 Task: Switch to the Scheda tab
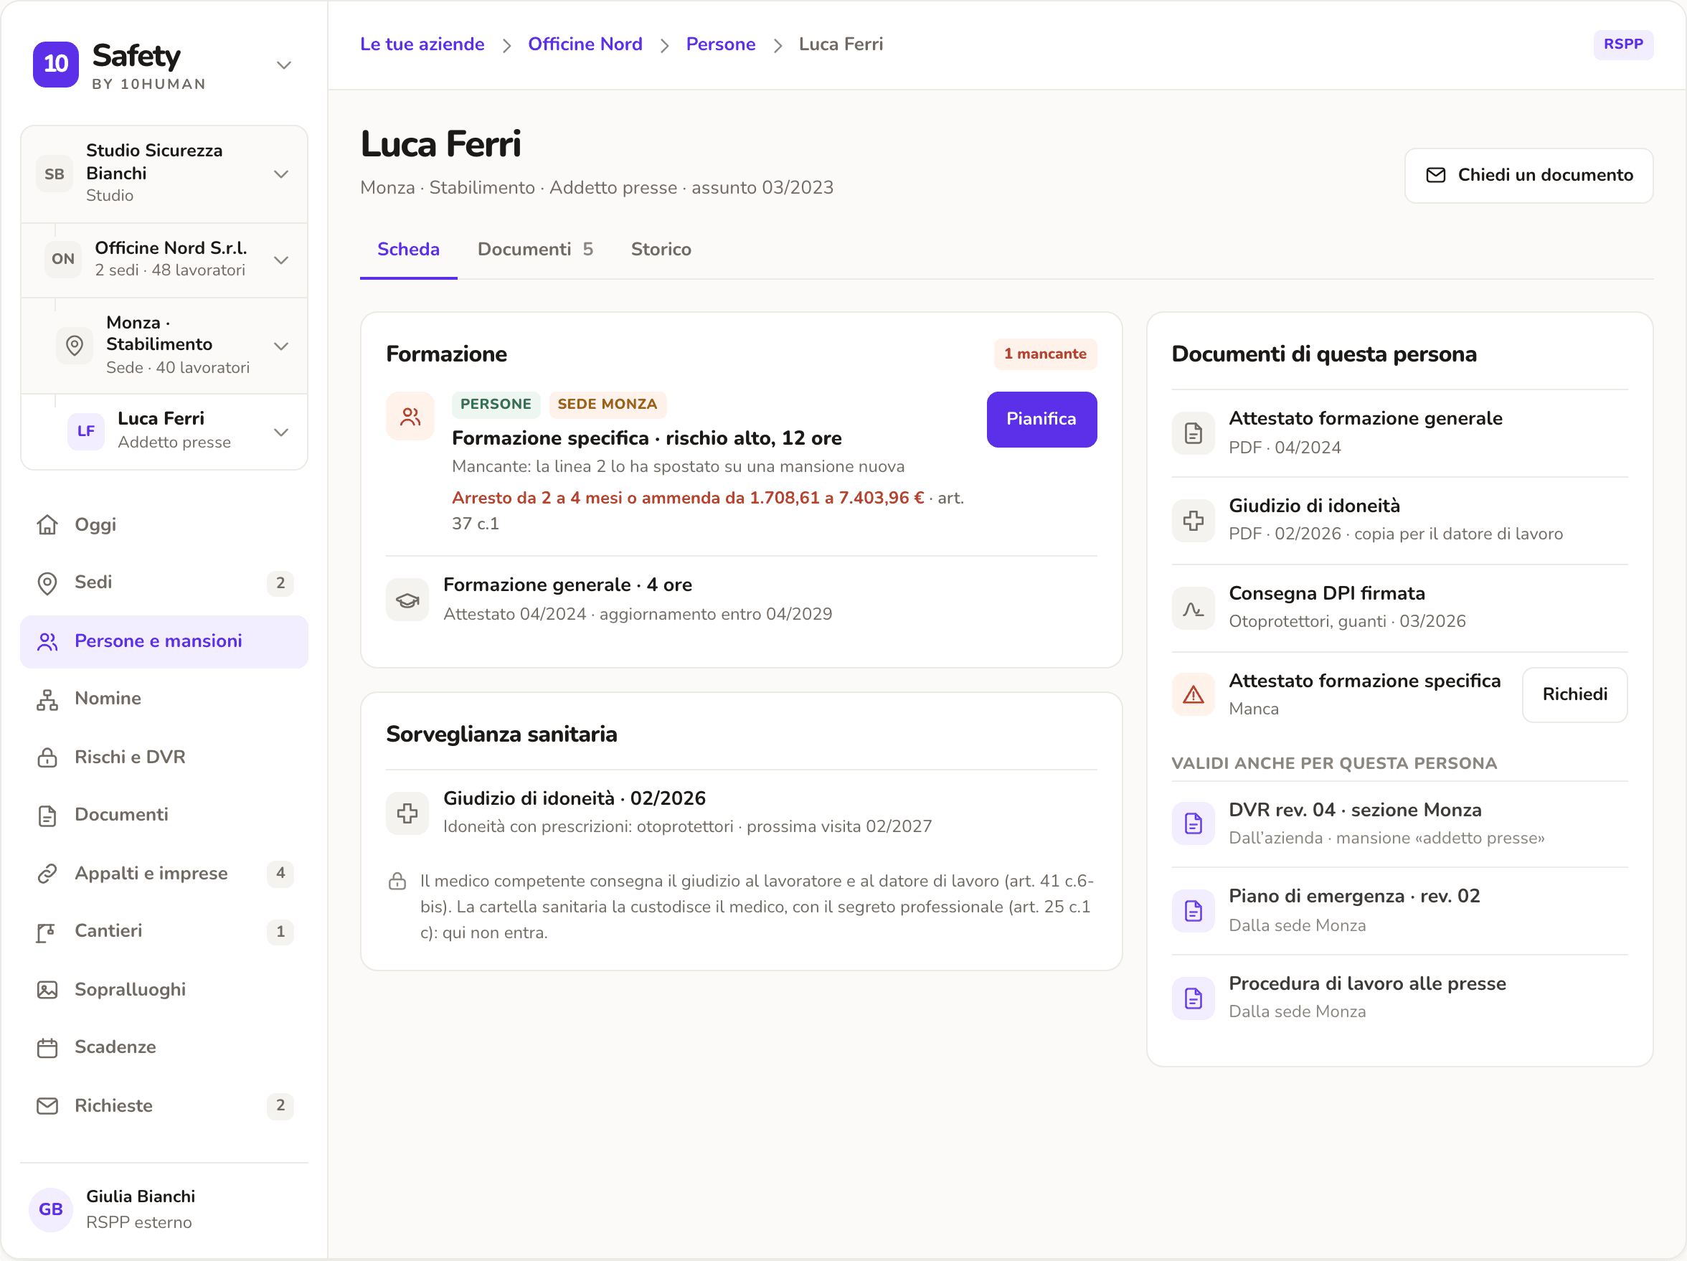pyautogui.click(x=408, y=250)
